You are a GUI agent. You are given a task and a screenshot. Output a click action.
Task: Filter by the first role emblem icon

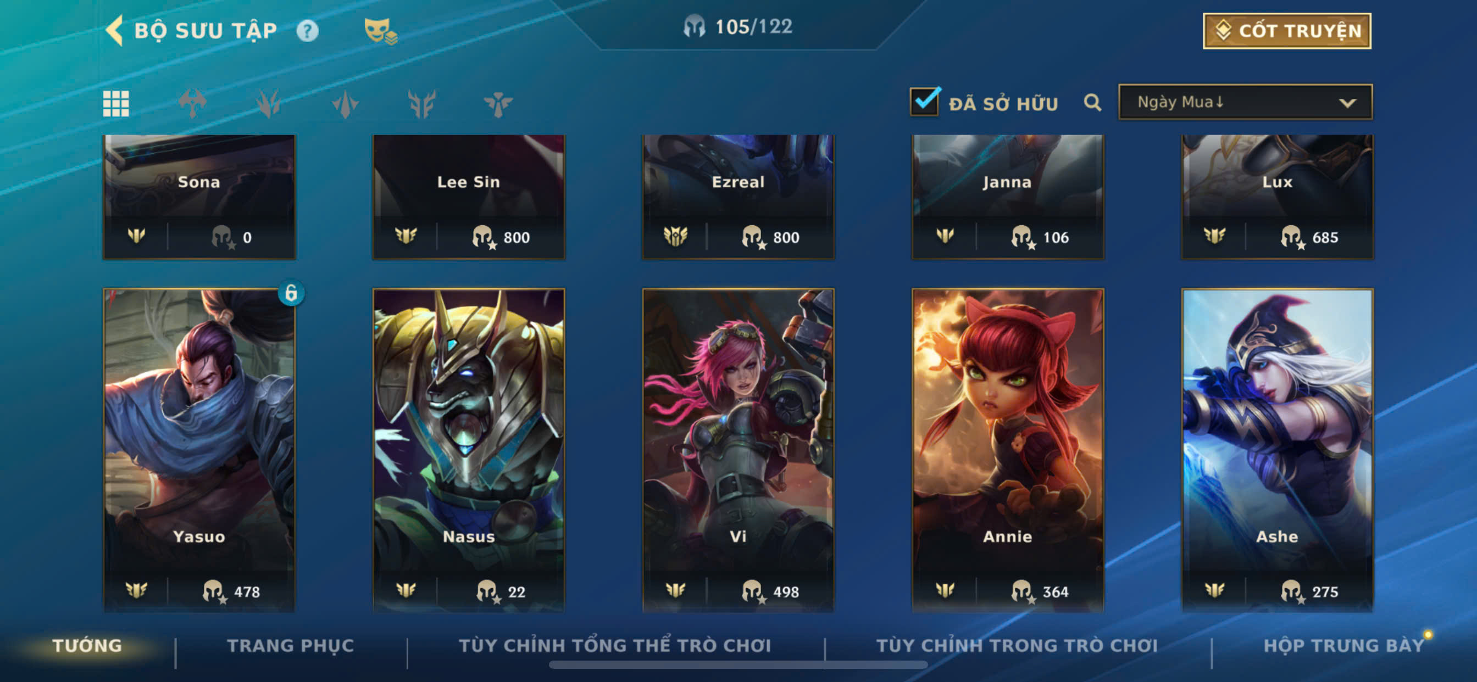193,104
